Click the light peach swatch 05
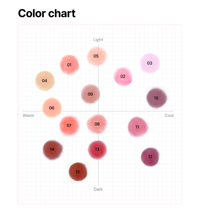 (x=96, y=56)
